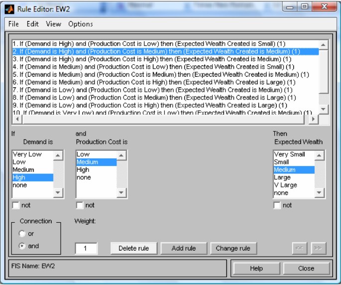Open the View menu
This screenshot has width=341, height=285.
(x=53, y=24)
